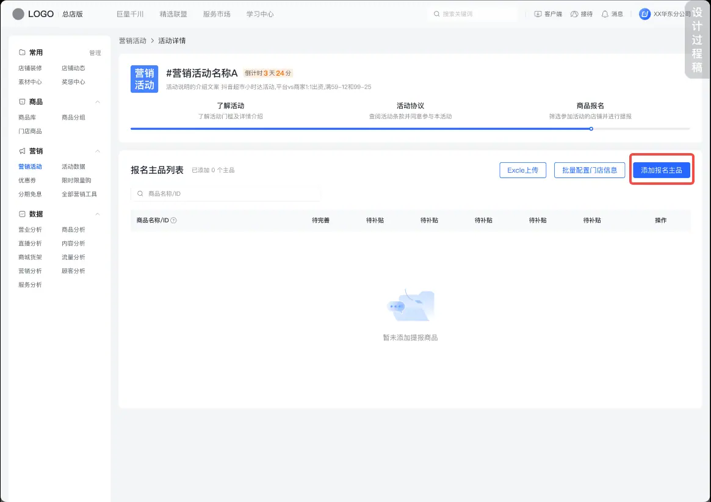Open the 消息 bell notifications

pyautogui.click(x=605, y=14)
